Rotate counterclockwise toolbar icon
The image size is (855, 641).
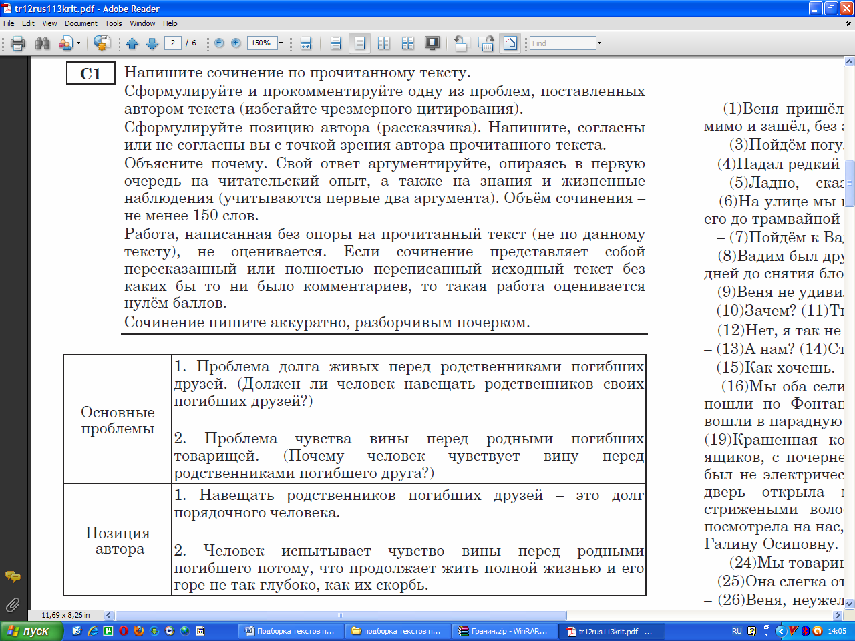[x=462, y=43]
